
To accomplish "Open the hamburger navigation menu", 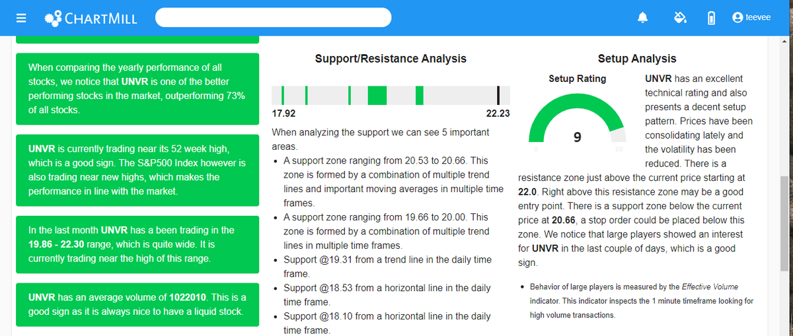I will tap(21, 18).
